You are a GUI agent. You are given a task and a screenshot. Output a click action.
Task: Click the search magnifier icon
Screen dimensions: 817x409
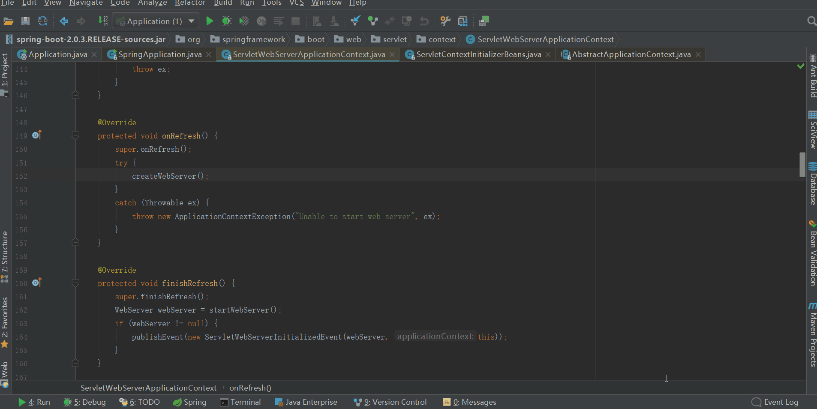pos(811,21)
